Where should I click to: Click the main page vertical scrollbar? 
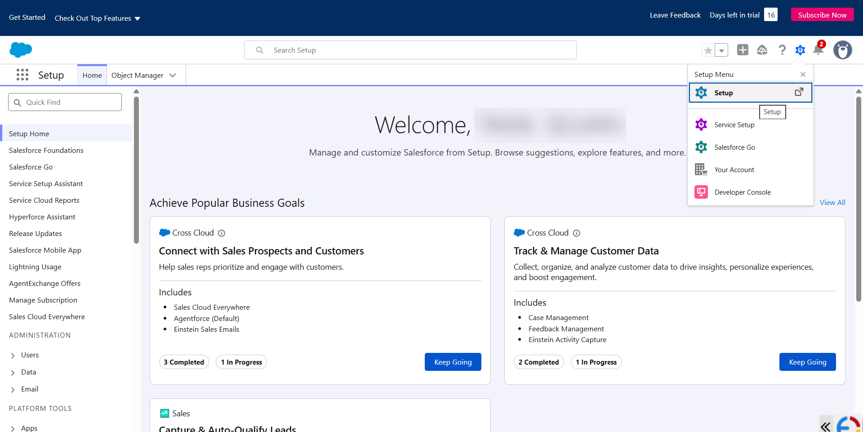859,199
